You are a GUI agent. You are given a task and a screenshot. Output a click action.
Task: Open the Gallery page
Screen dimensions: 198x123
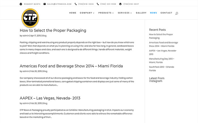tap(141, 13)
